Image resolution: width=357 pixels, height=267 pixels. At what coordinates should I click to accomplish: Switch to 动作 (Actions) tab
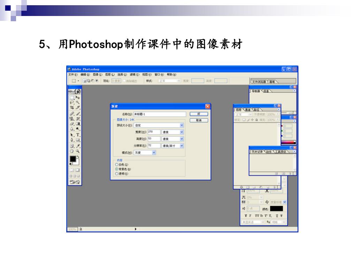tap(269, 152)
